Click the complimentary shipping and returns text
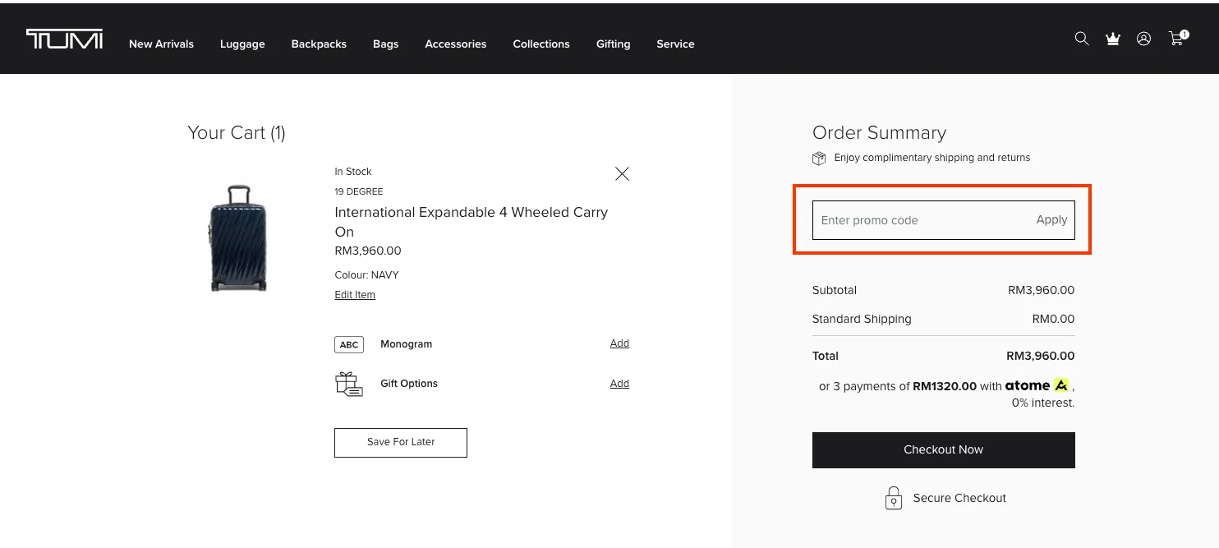The image size is (1219, 548). tap(932, 158)
